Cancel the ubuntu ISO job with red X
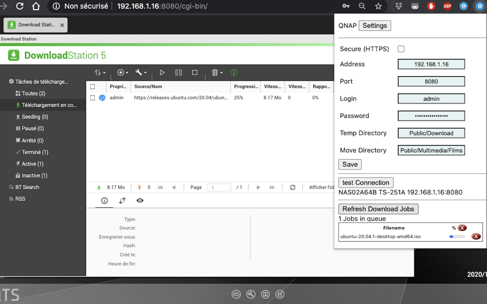487x304 pixels. (x=476, y=236)
